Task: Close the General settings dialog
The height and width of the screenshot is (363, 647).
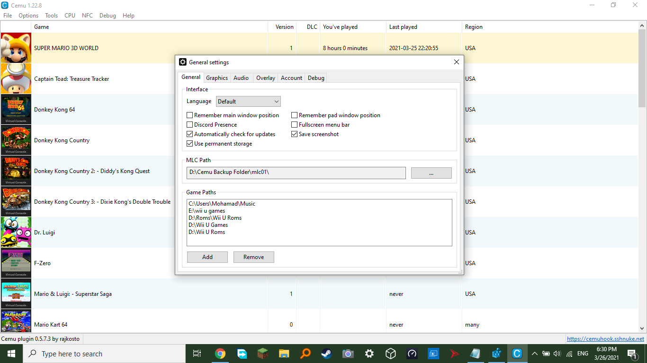Action: 456,62
